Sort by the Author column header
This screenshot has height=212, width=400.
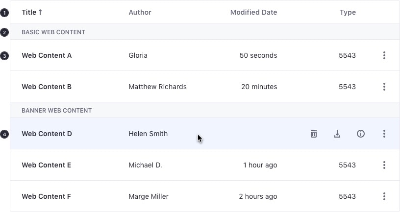(x=140, y=12)
